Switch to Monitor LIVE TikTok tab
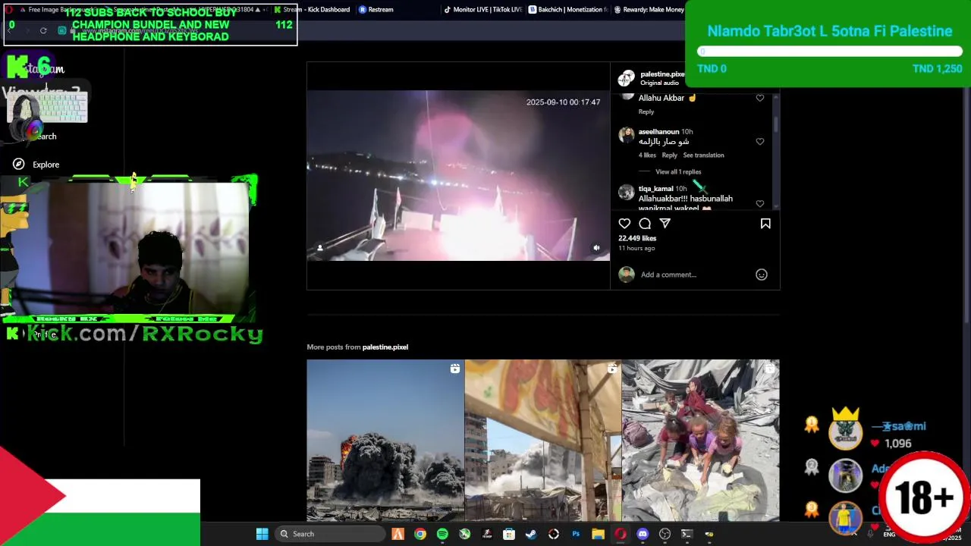Screen dimensions: 971x546 482,10
